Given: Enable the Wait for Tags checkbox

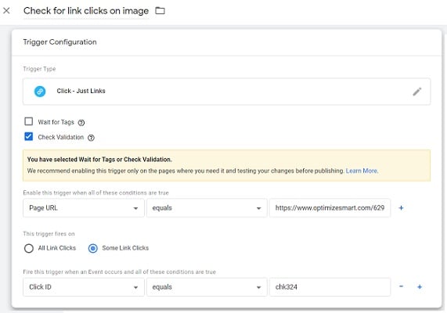Looking at the screenshot, I should click(x=28, y=121).
